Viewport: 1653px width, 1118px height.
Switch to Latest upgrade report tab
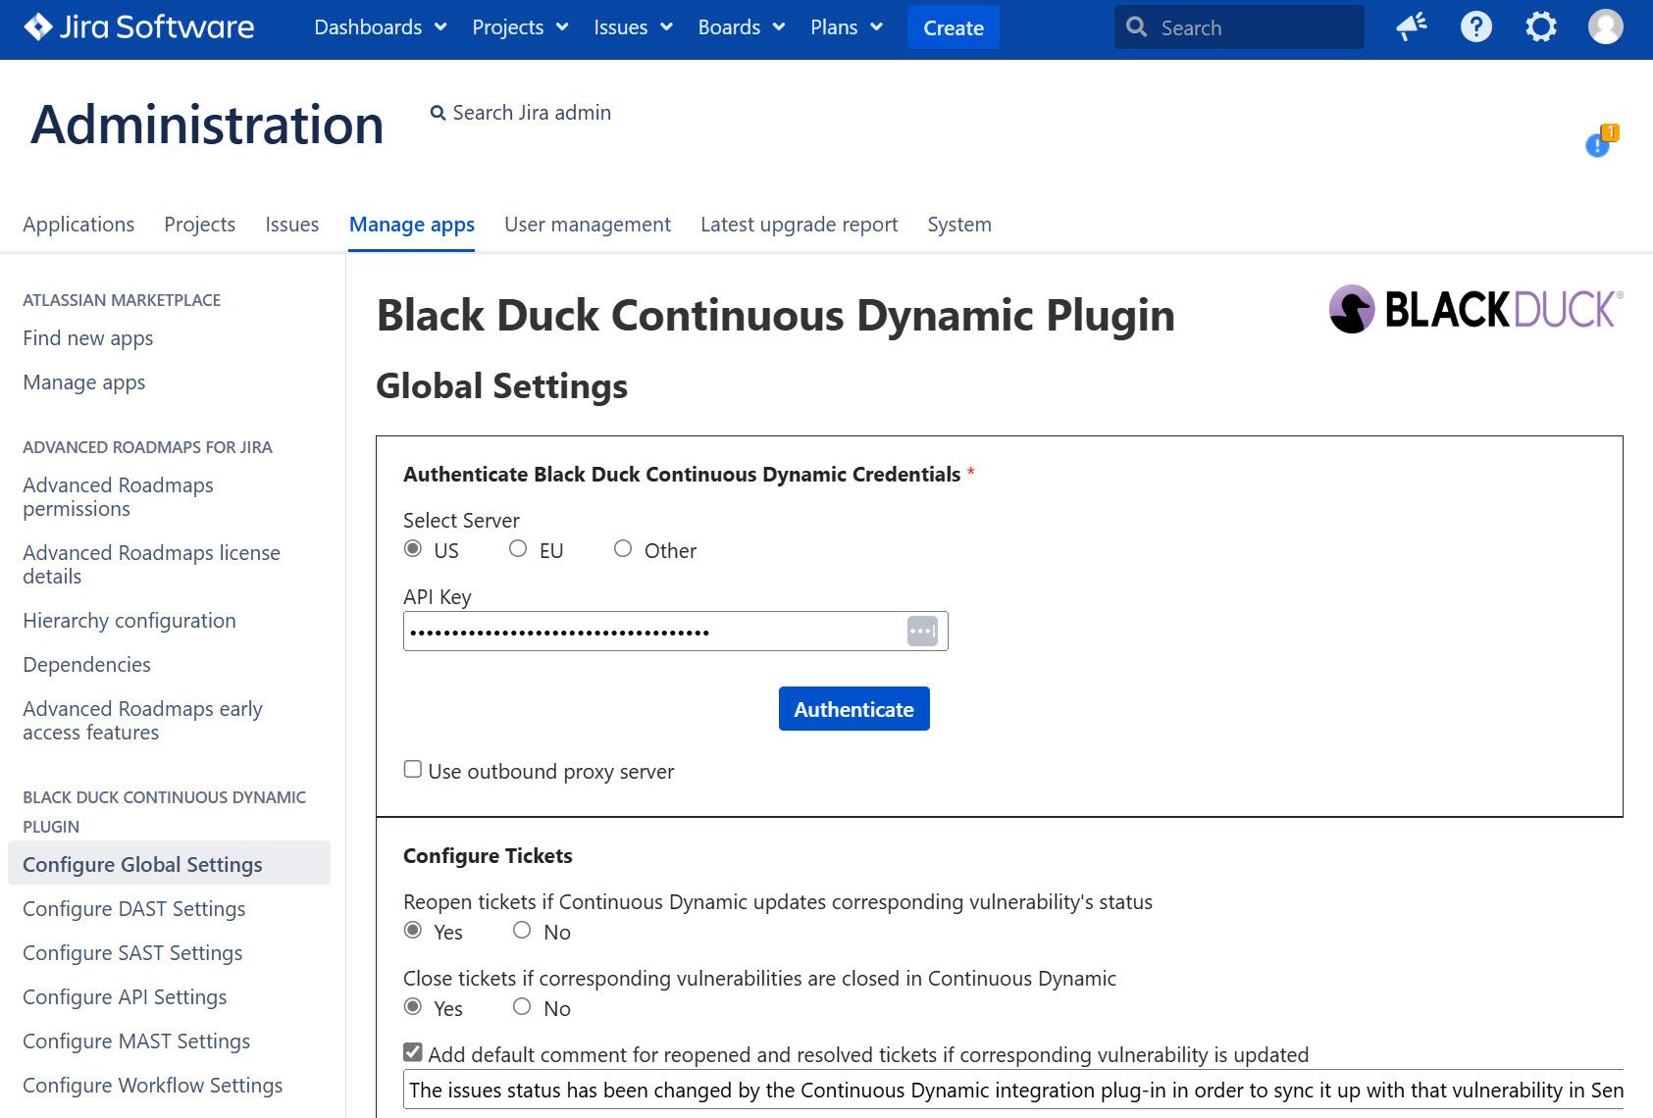(800, 225)
